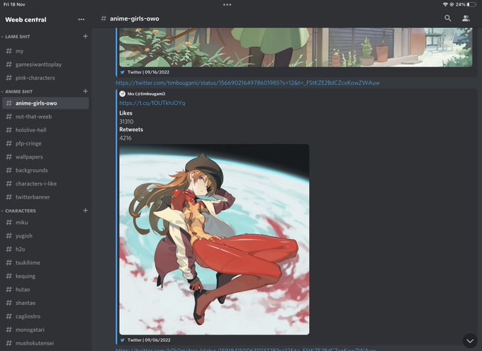Click the anime-girls-owo channel title in header
The image size is (482, 351).
(x=135, y=18)
